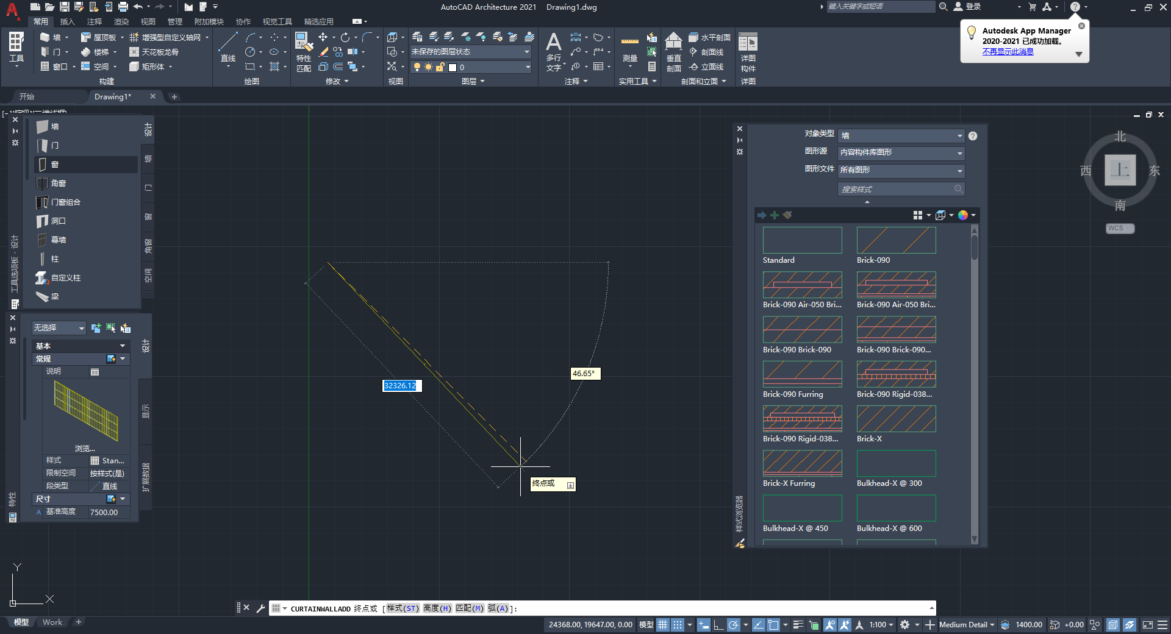Click the 详图构件 detail component tool
The height and width of the screenshot is (634, 1171).
tap(748, 52)
